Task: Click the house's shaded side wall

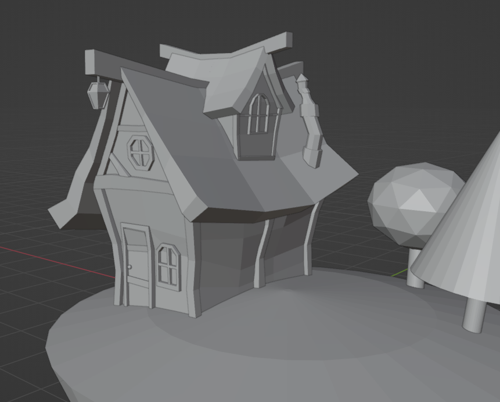Action: pyautogui.click(x=226, y=256)
